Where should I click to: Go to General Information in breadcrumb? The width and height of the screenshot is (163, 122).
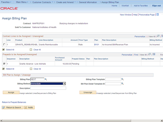[88, 2]
